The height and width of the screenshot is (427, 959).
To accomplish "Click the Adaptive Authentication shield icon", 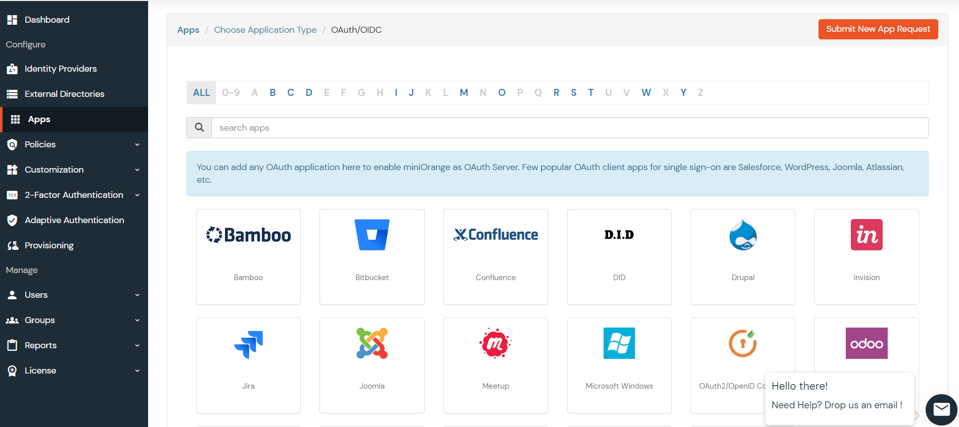I will coord(12,220).
